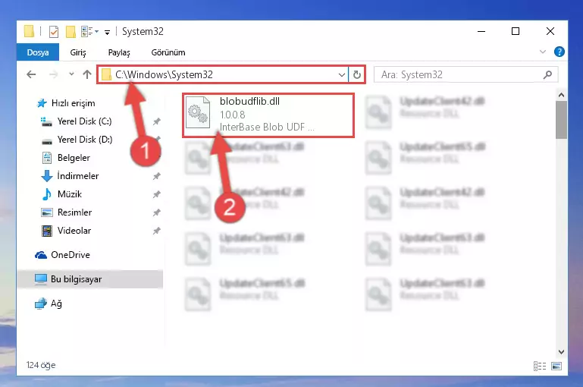Select Ağ in navigation pane
Screen dimensions: 583x387
click(x=56, y=304)
